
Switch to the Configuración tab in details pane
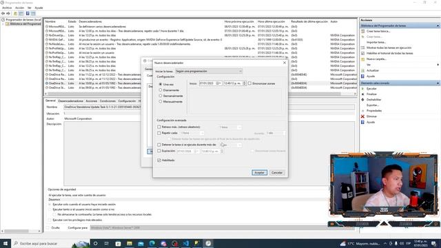127,101
